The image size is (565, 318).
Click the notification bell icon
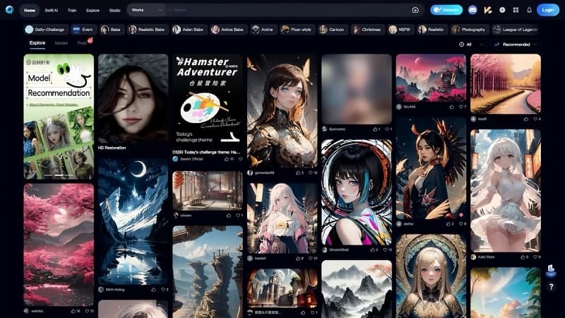point(529,10)
